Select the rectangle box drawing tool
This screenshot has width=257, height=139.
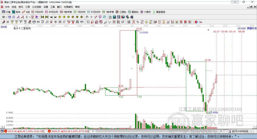88,22
